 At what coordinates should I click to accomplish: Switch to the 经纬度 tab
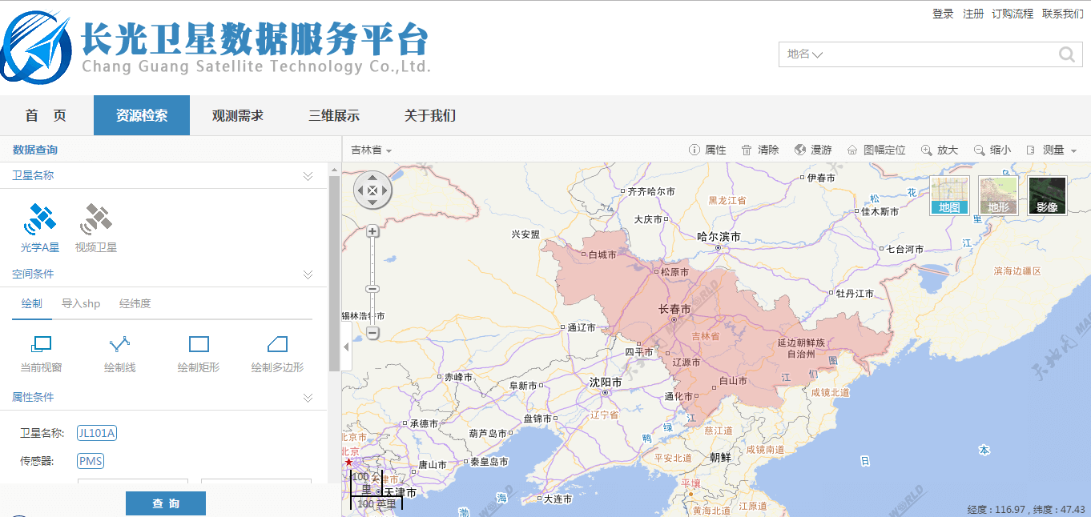tap(135, 304)
